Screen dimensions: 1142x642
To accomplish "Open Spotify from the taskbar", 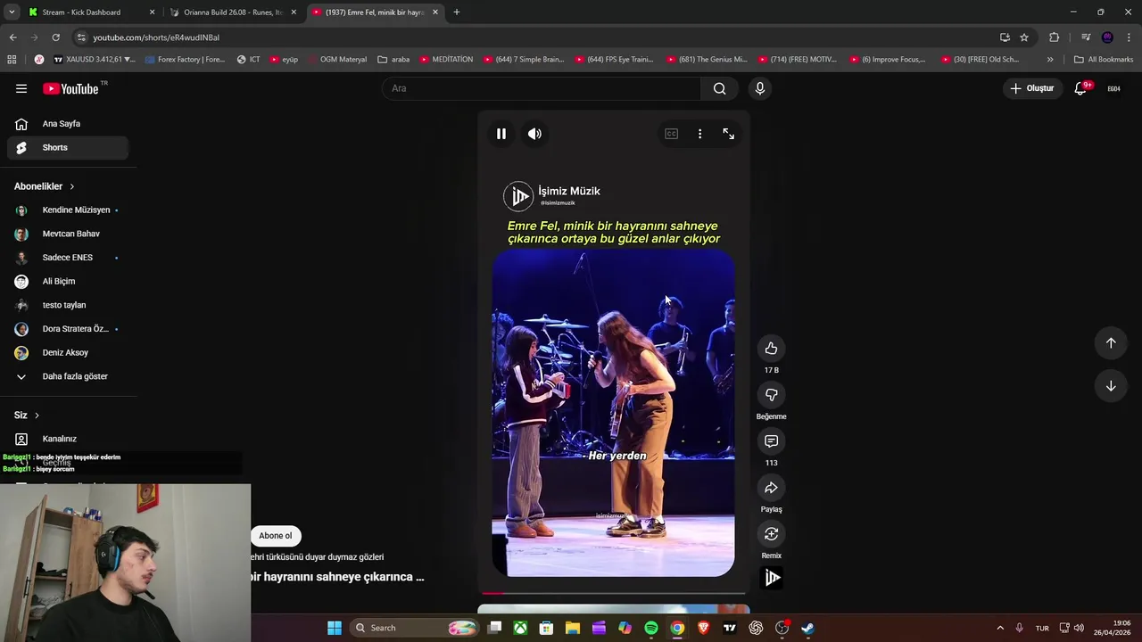I will (x=651, y=628).
